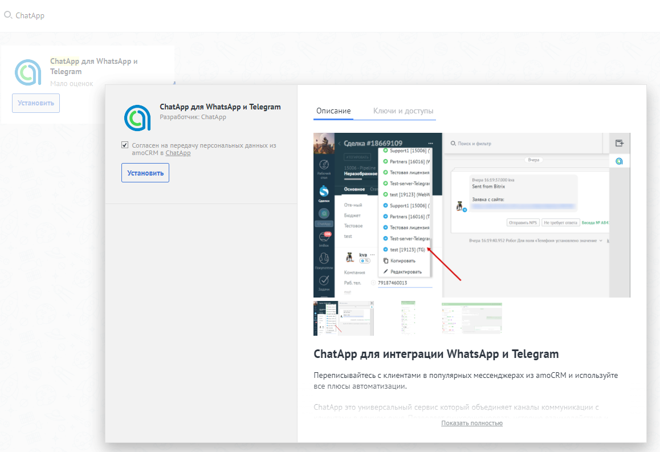Open the three-dots menu beside the deal title
The height and width of the screenshot is (452, 660).
point(430,142)
